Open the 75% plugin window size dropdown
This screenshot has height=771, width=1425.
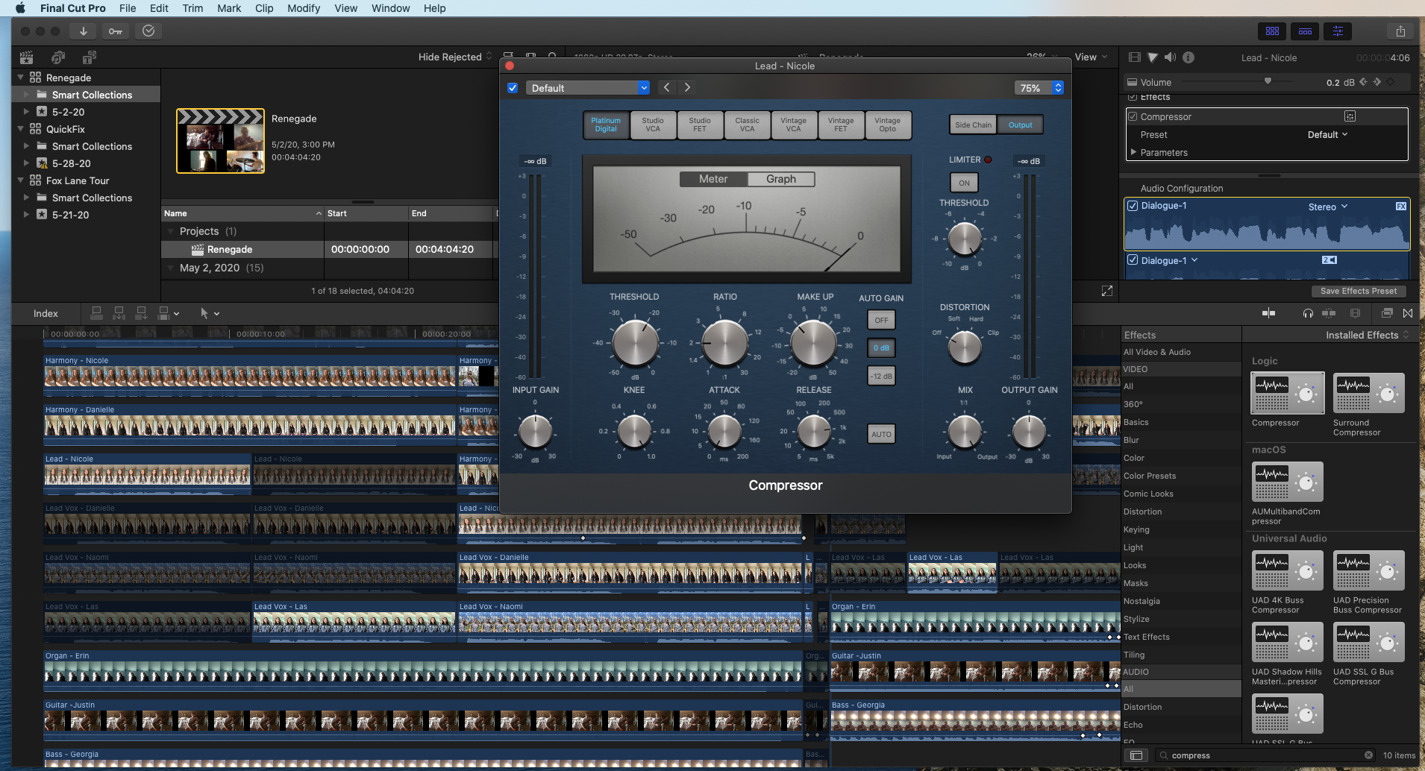click(x=1039, y=88)
